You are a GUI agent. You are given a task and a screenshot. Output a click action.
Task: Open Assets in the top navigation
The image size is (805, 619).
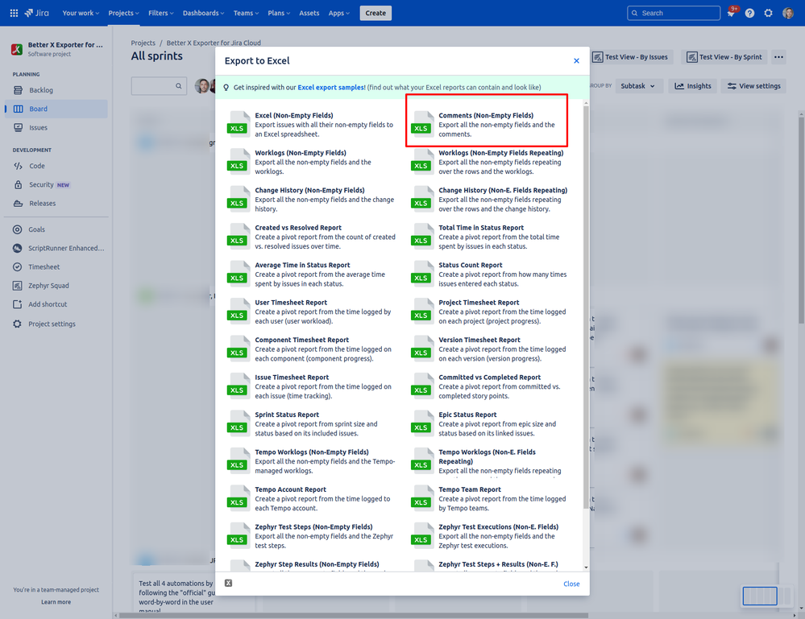pos(309,13)
